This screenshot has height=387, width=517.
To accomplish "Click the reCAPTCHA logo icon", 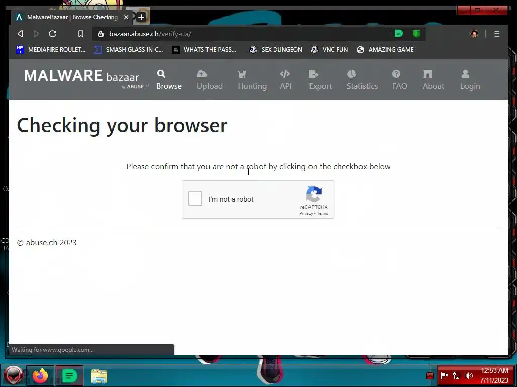I will (314, 194).
